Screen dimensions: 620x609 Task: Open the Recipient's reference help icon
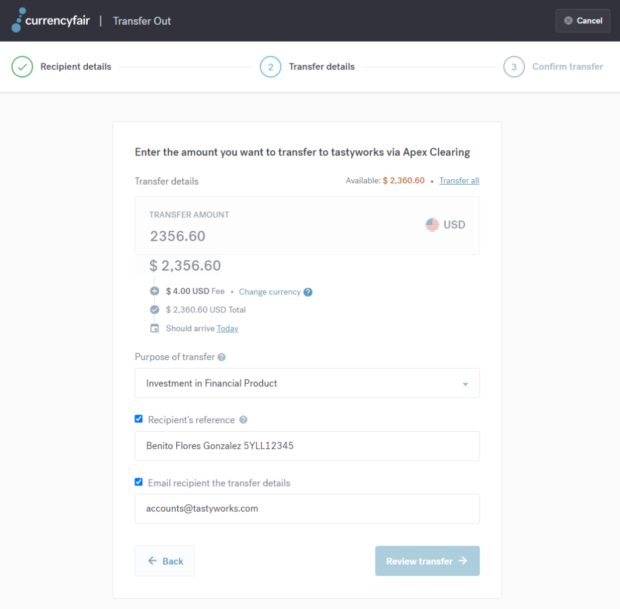pos(243,420)
